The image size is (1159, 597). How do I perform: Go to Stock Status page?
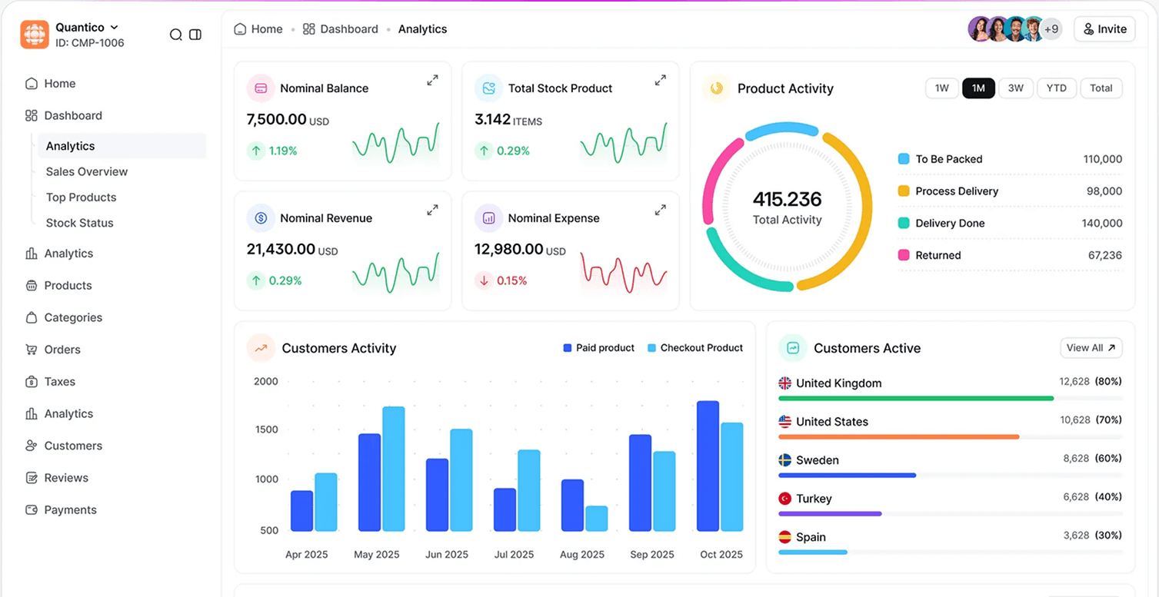click(x=79, y=223)
